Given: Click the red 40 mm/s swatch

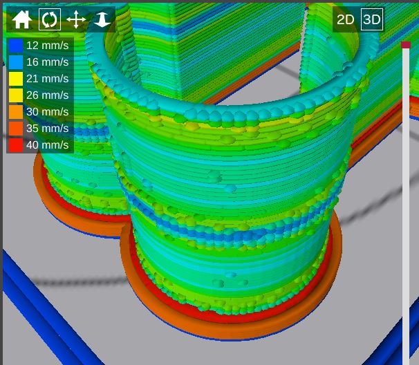Looking at the screenshot, I should pyautogui.click(x=15, y=145).
